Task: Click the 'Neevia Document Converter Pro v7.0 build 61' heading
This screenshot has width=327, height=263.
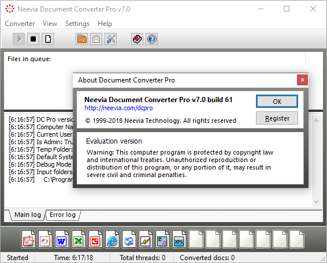Action: click(x=158, y=100)
